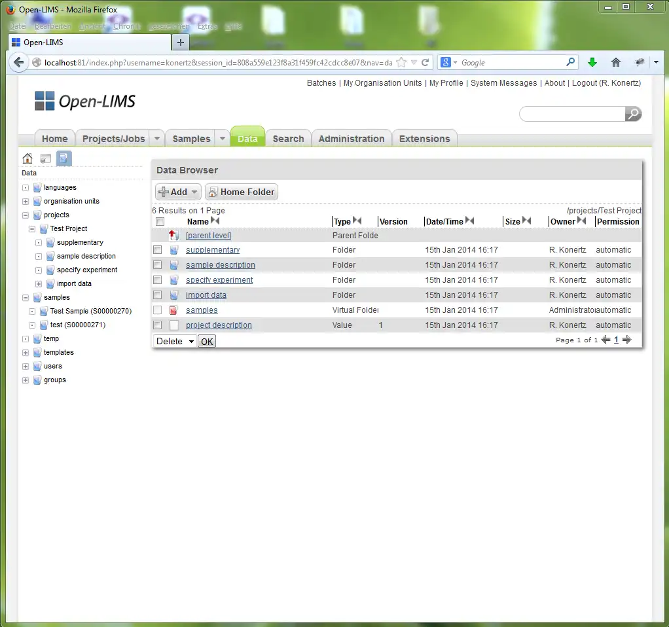The width and height of the screenshot is (669, 627).
Task: Check the sample description row checkbox
Action: [158, 265]
